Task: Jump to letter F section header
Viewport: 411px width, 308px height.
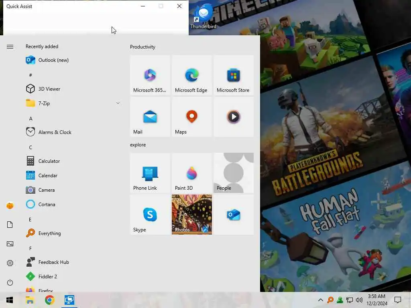Action: coord(31,248)
